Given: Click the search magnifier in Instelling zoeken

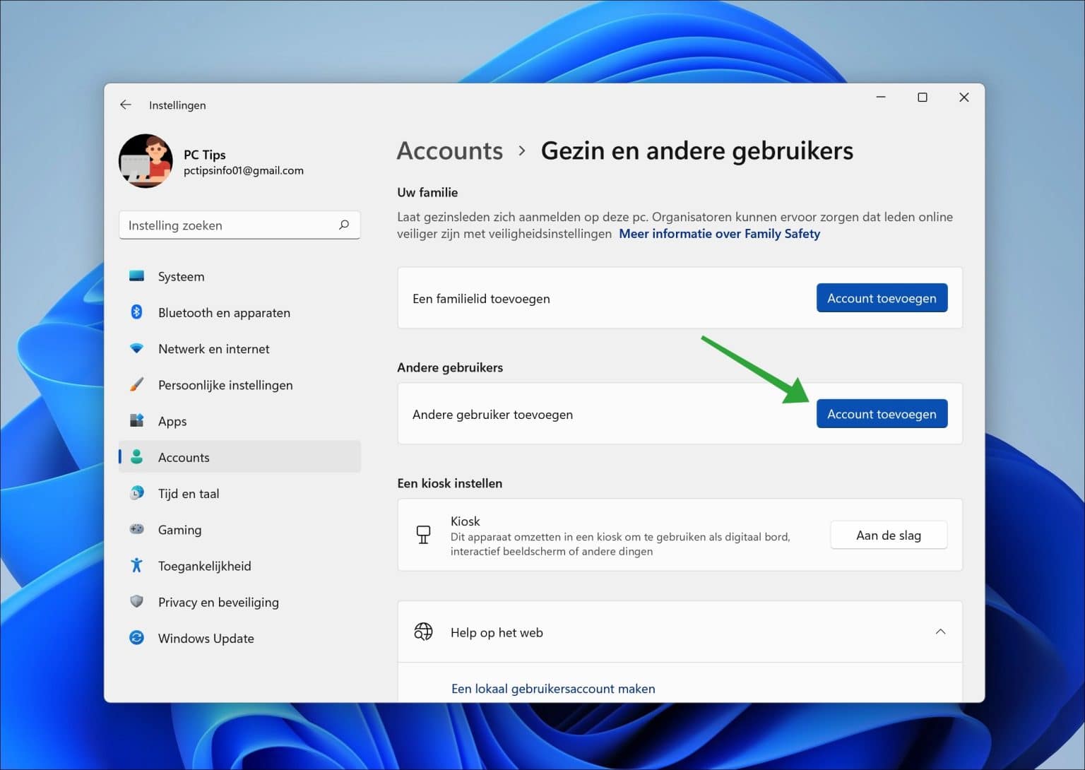Looking at the screenshot, I should 344,225.
